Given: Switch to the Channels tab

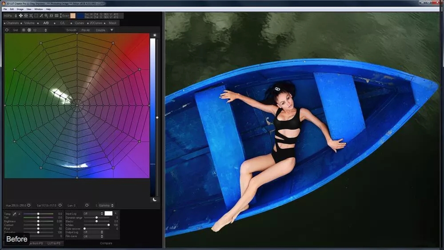Looking at the screenshot, I should point(12,23).
